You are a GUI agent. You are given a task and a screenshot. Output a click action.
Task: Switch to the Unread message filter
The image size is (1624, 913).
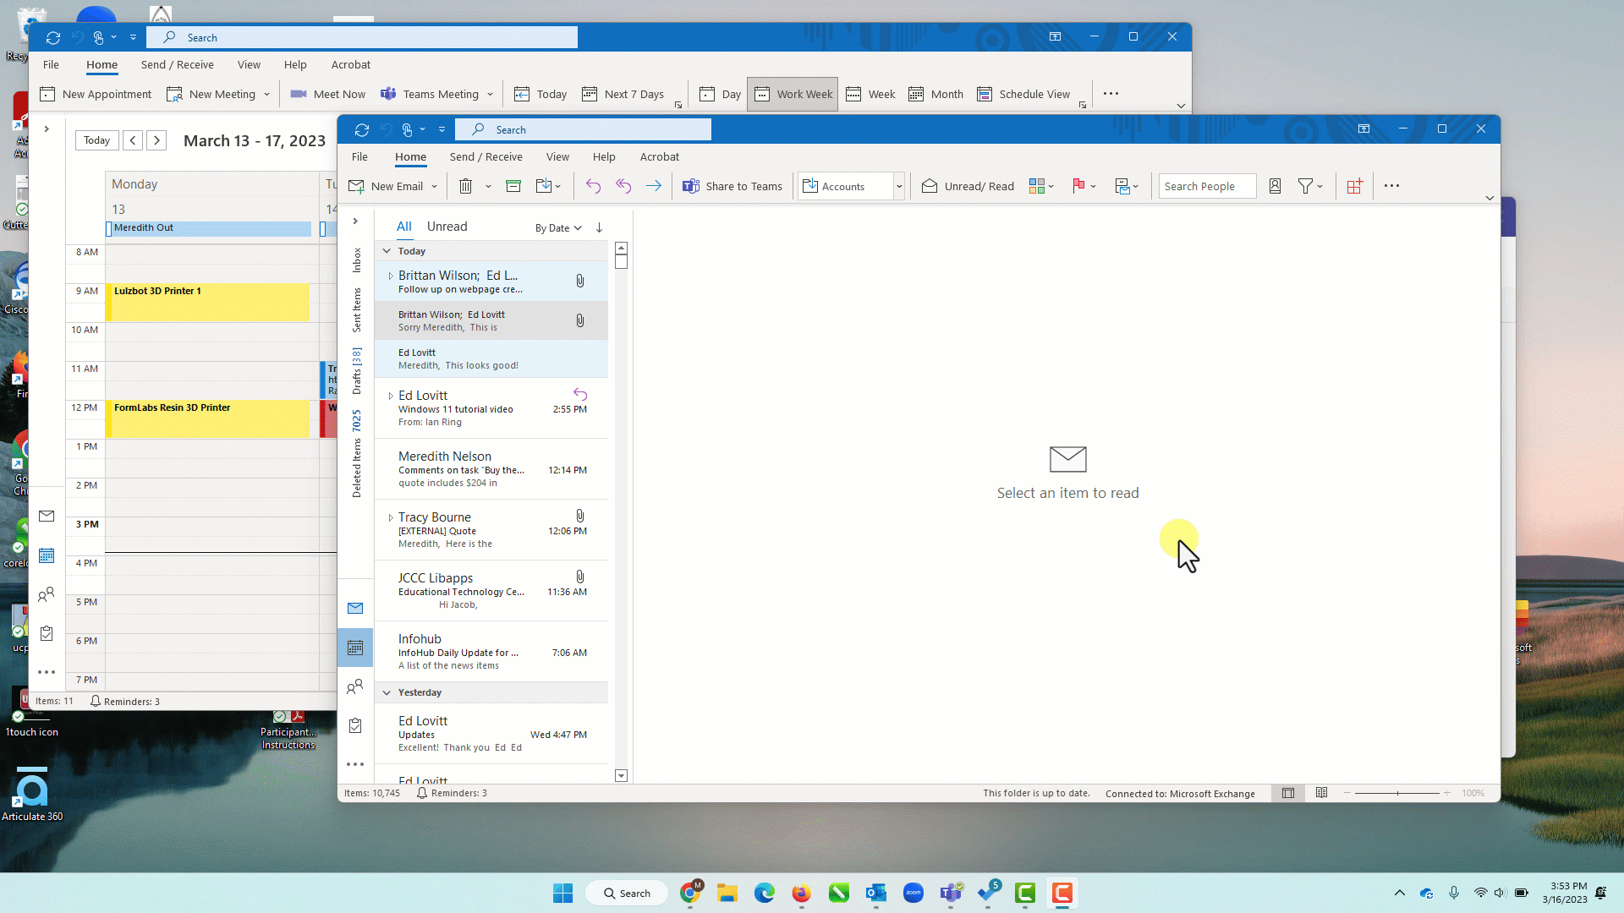[447, 226]
